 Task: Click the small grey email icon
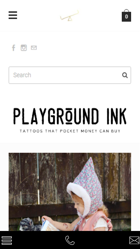34,48
